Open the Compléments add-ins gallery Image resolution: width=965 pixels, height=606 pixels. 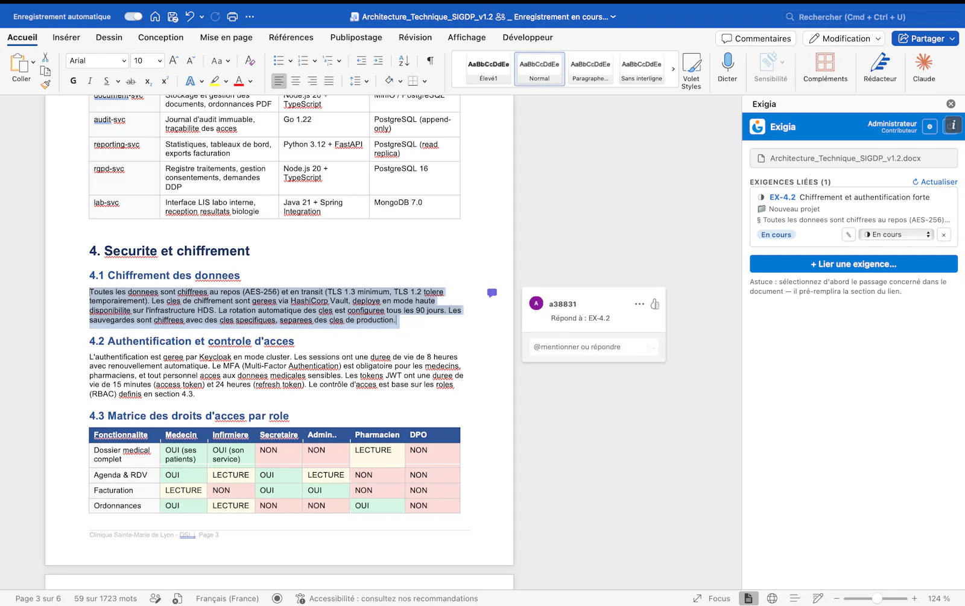tap(825, 68)
